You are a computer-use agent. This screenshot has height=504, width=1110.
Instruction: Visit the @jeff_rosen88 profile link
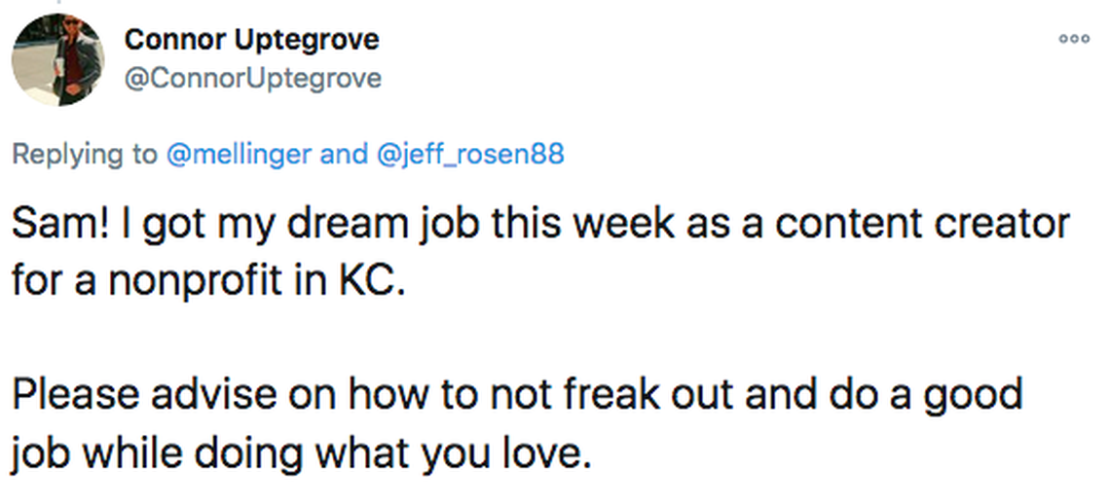tap(468, 154)
